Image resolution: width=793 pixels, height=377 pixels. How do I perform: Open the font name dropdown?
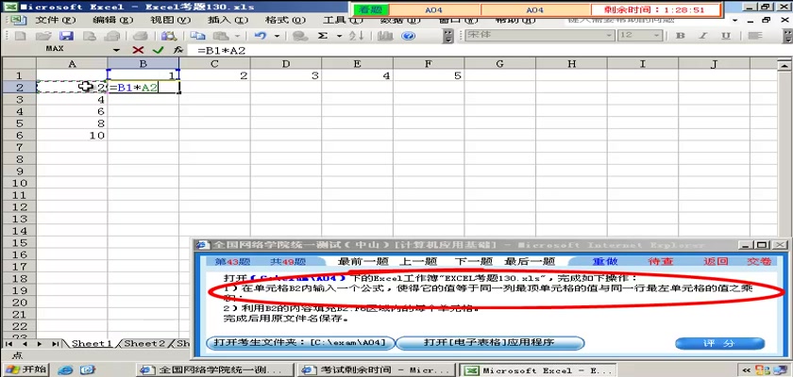pyautogui.click(x=610, y=35)
